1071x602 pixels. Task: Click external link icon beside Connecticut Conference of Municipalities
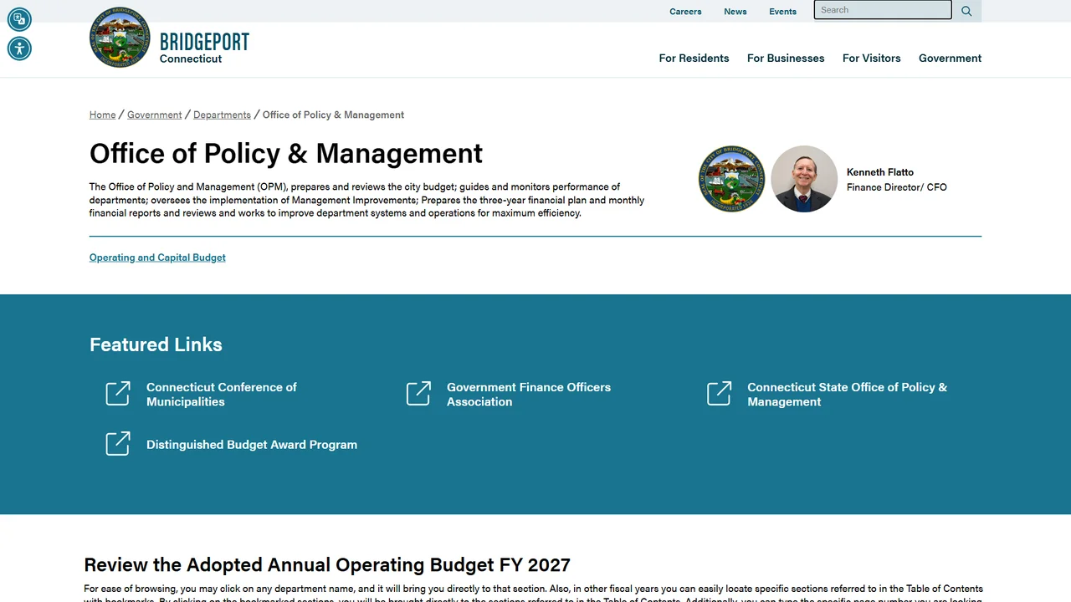118,394
